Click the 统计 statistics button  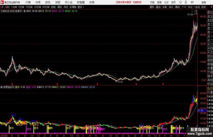(171, 7)
